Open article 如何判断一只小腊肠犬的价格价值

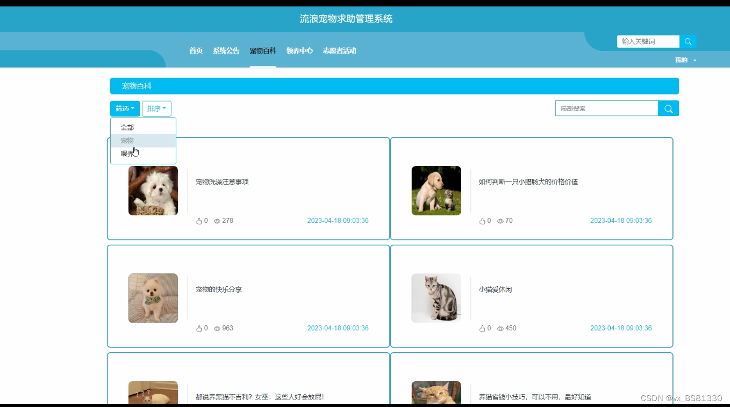pos(528,182)
